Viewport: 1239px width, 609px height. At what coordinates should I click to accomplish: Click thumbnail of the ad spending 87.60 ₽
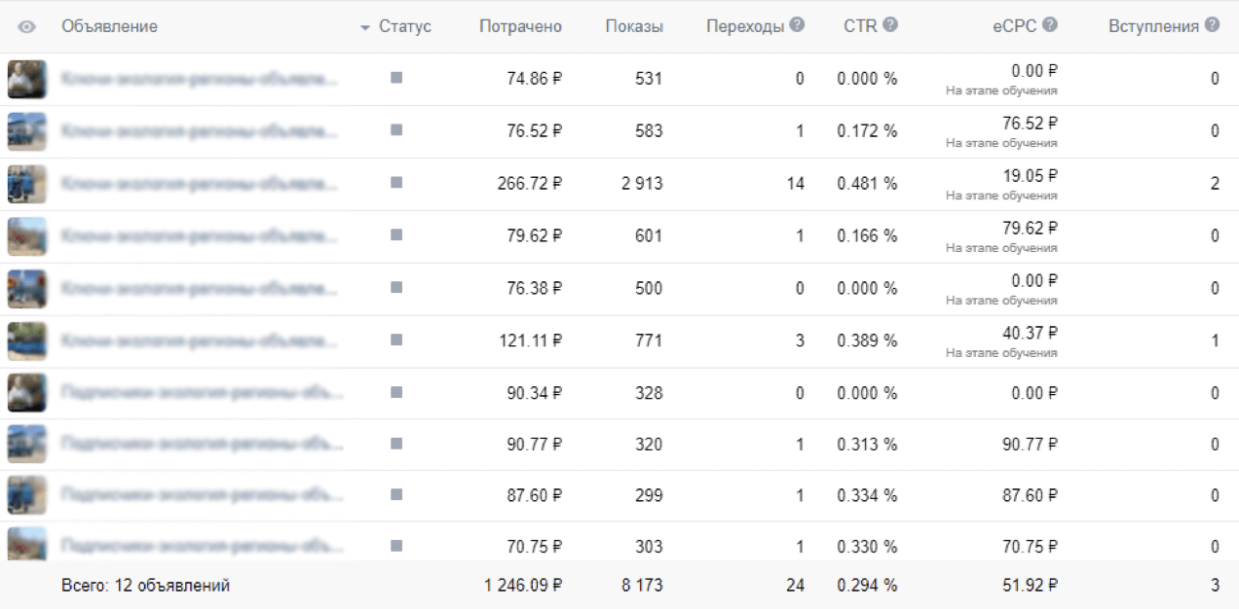pyautogui.click(x=26, y=495)
